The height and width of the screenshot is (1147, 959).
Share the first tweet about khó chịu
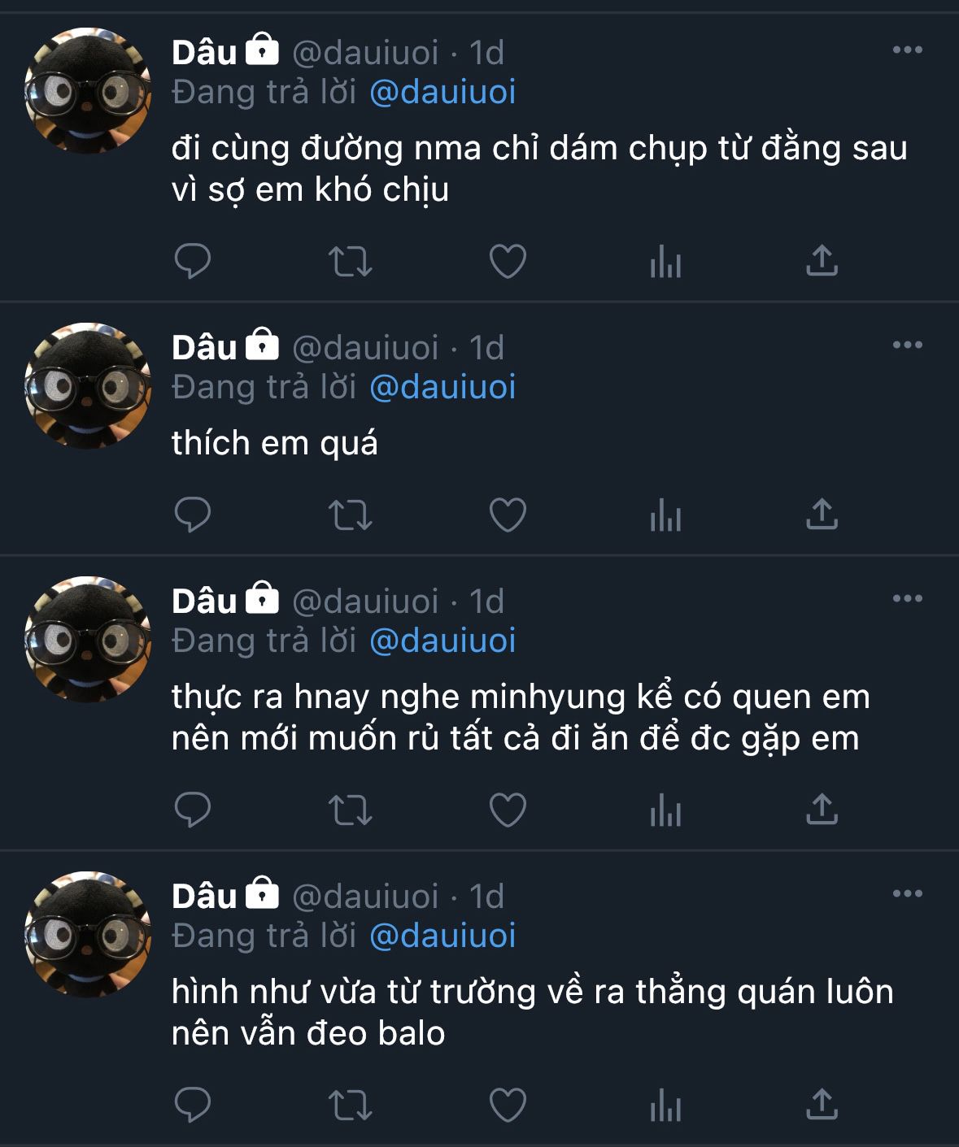click(822, 260)
